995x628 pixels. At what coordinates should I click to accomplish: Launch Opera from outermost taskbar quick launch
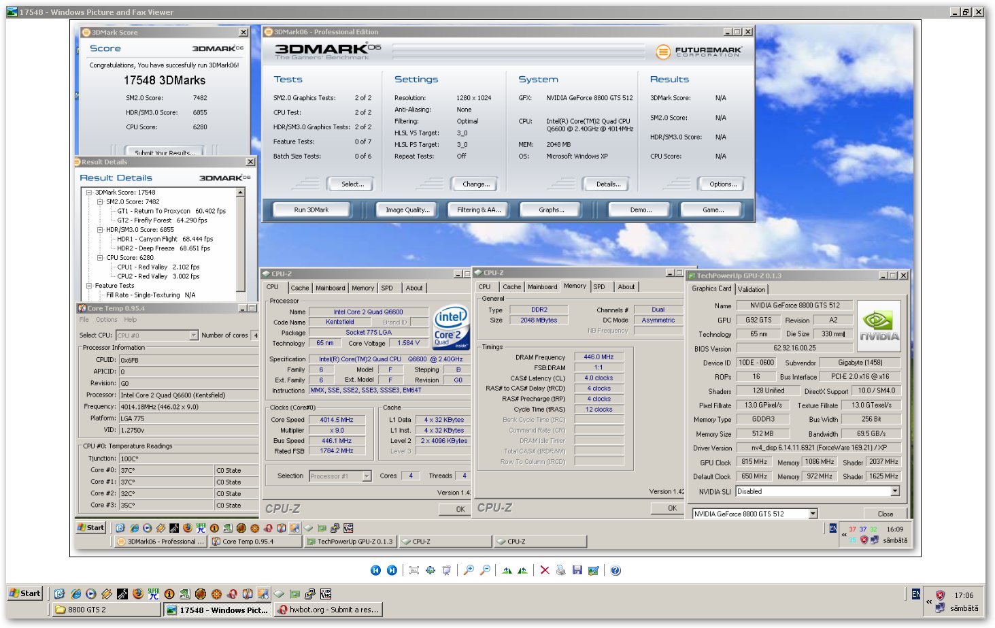[x=232, y=594]
